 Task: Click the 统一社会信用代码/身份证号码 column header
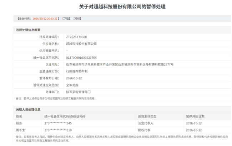[65, 116]
